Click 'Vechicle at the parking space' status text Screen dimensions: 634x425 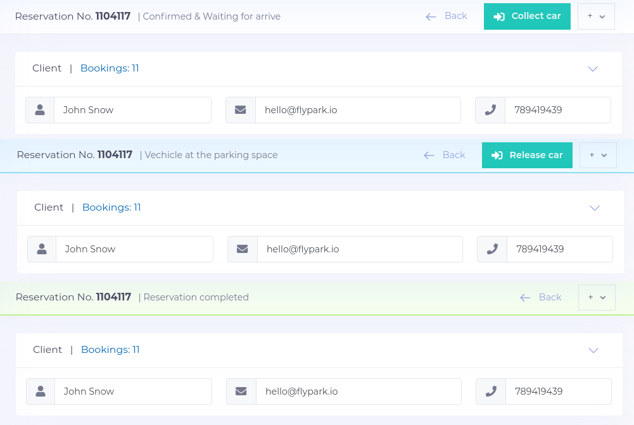click(x=211, y=155)
